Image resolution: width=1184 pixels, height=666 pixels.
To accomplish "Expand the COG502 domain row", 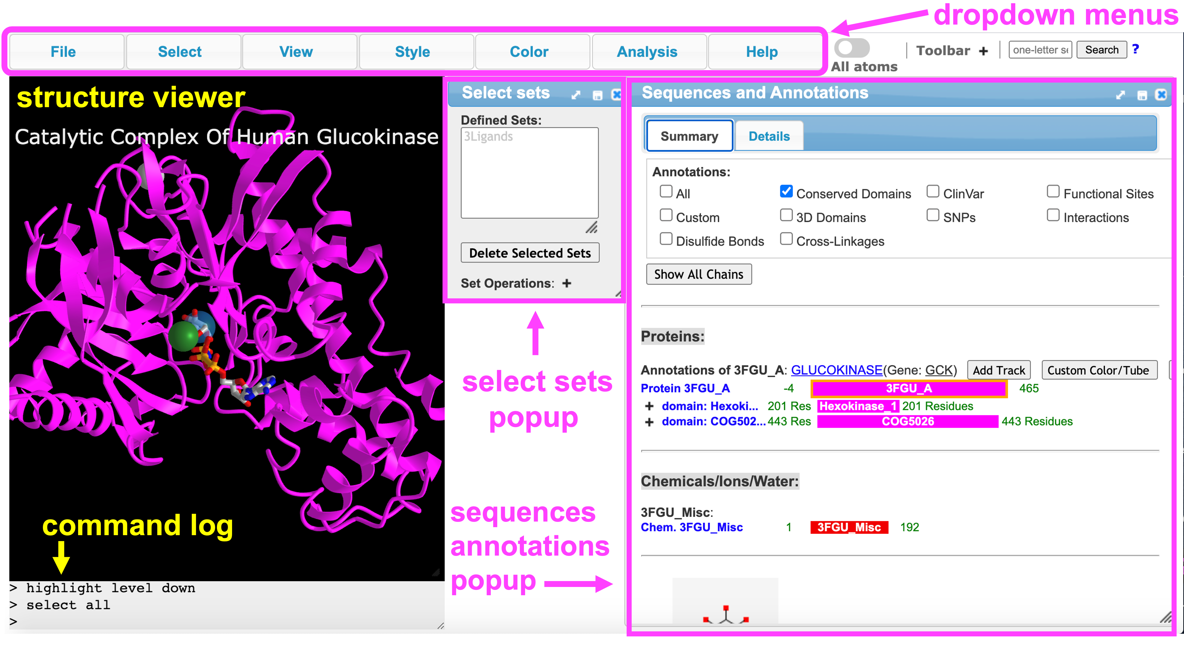I will [649, 422].
